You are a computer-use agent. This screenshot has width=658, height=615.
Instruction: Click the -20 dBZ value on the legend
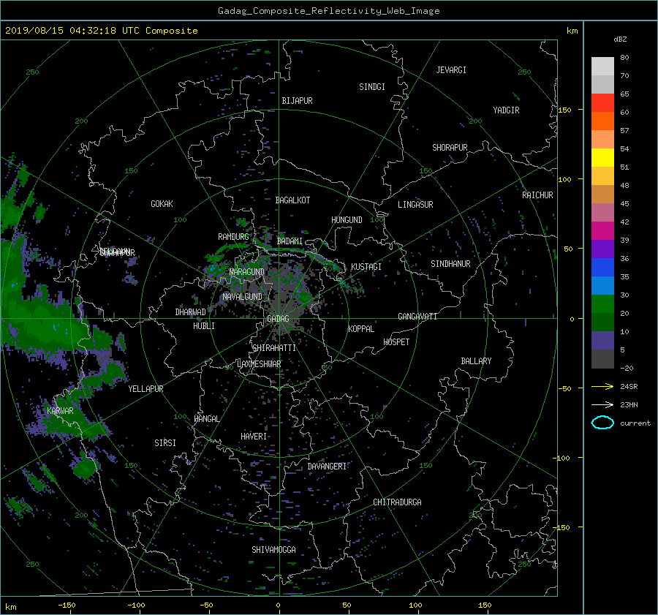pyautogui.click(x=627, y=368)
